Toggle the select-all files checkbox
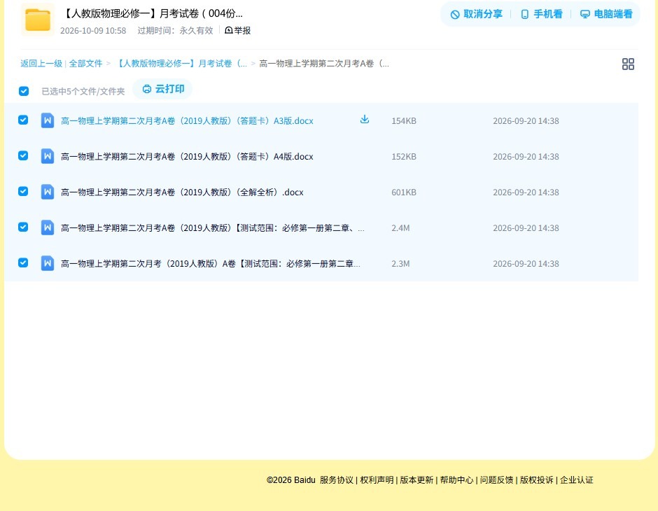 (x=24, y=91)
